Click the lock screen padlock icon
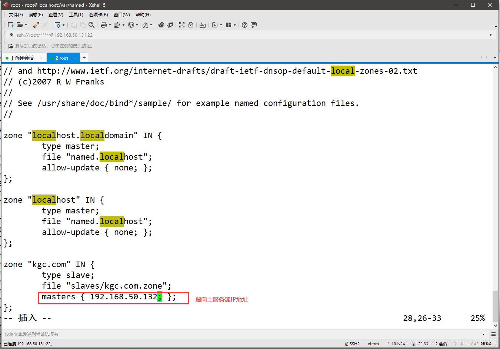Screen dimensions: 500x349 point(191,25)
